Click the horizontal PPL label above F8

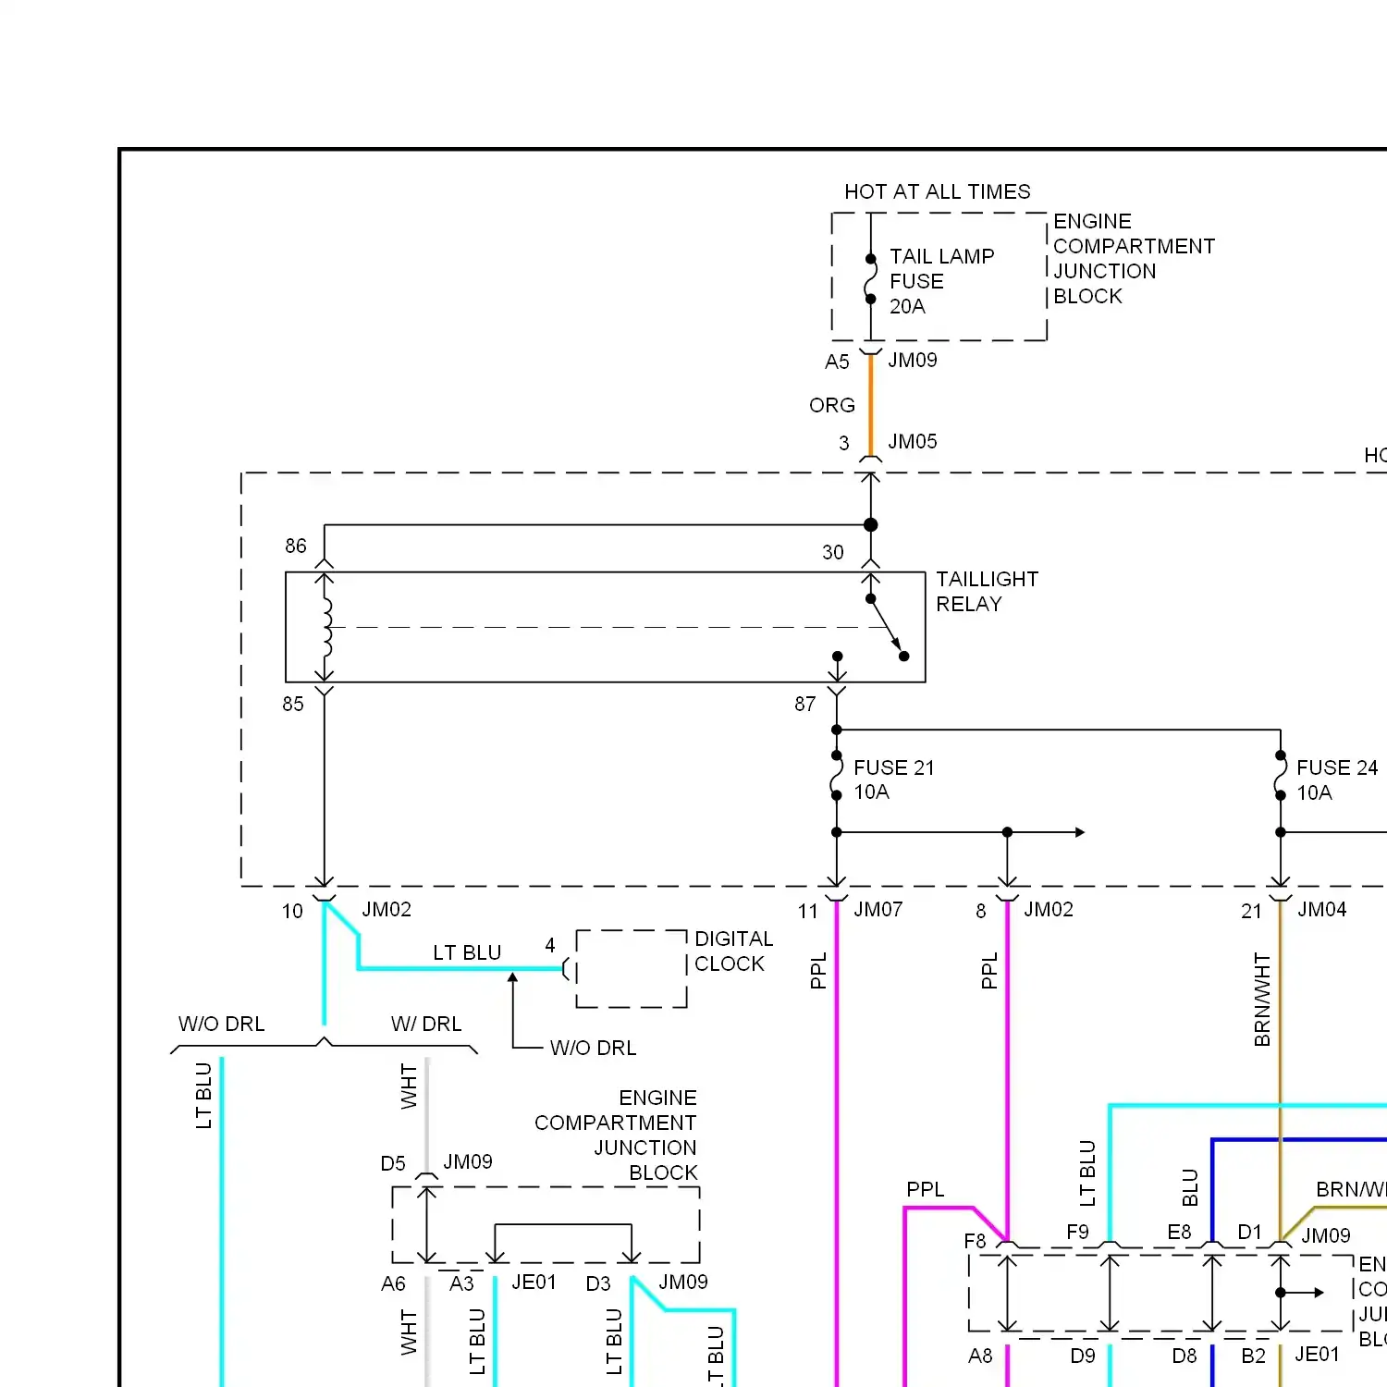click(x=925, y=1189)
